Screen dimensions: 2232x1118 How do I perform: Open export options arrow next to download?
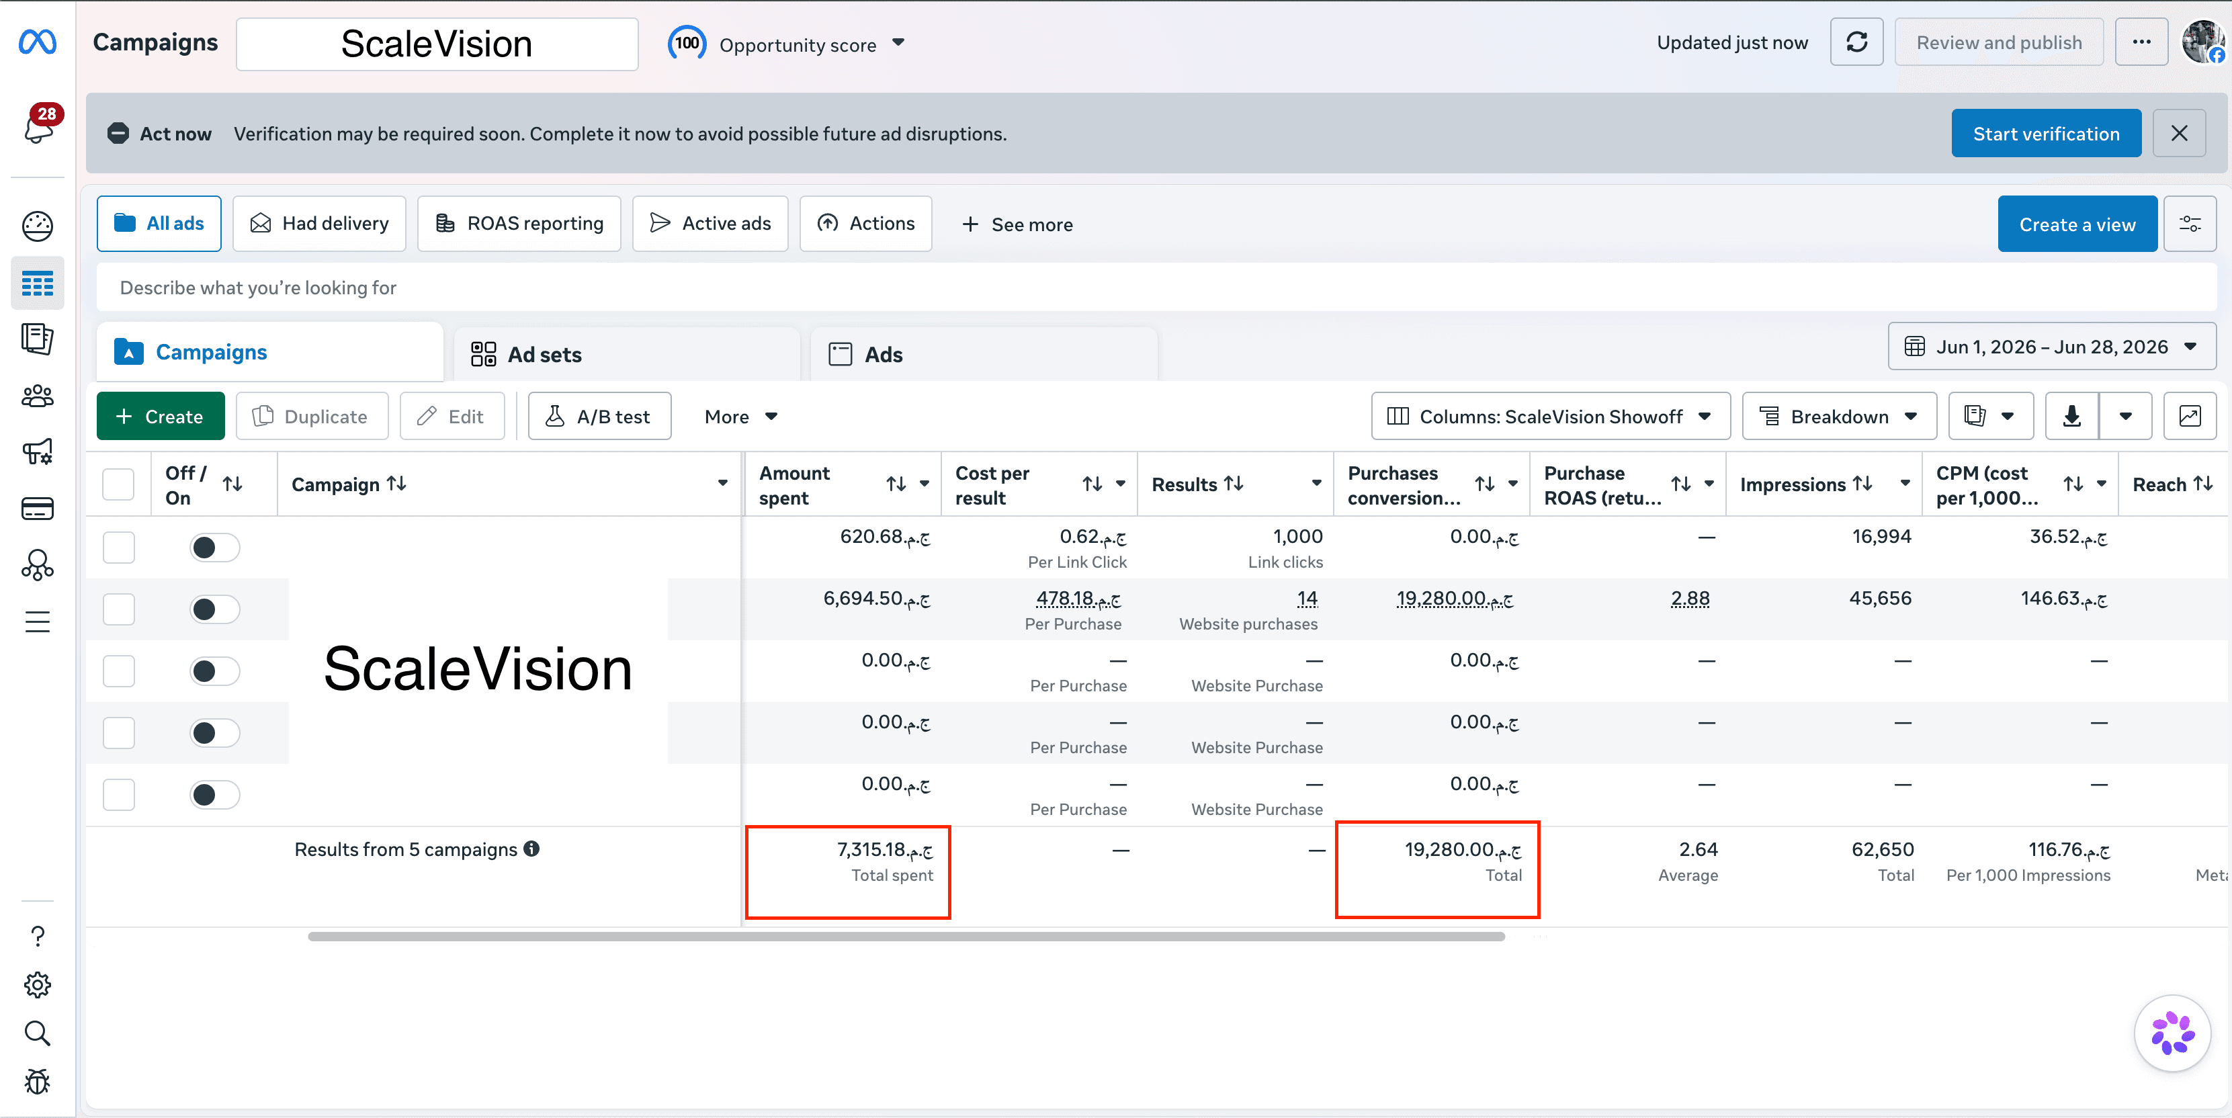[x=2125, y=417]
